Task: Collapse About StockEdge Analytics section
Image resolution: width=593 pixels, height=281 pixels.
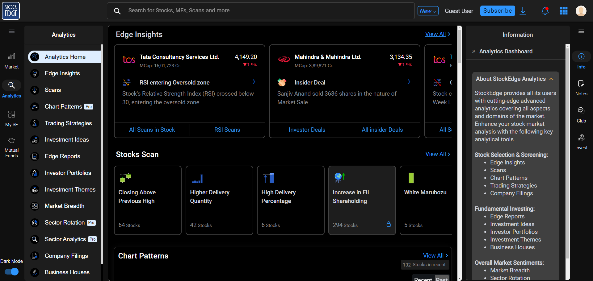Action: pyautogui.click(x=551, y=79)
